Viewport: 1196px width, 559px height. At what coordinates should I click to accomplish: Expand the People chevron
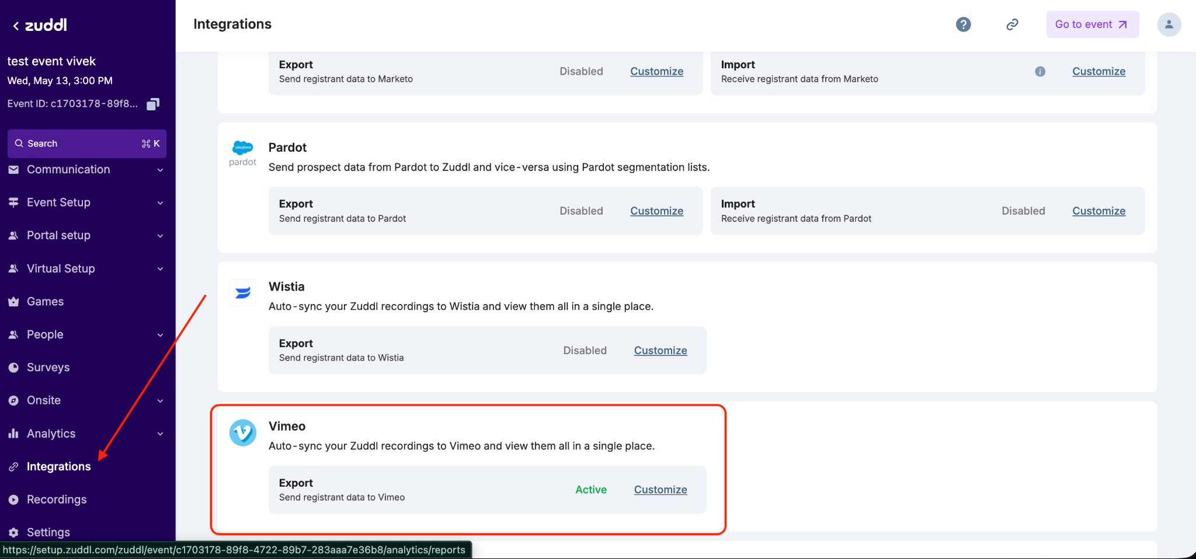click(x=160, y=335)
